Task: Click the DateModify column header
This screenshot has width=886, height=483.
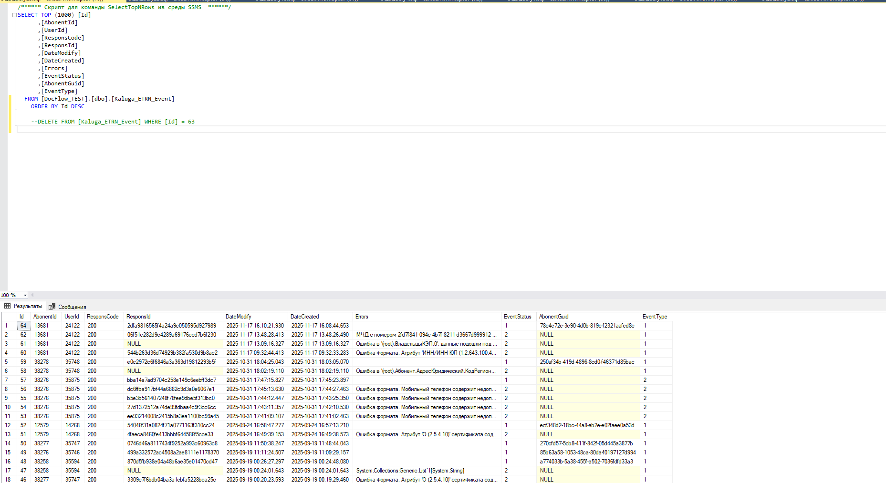Action: [256, 317]
